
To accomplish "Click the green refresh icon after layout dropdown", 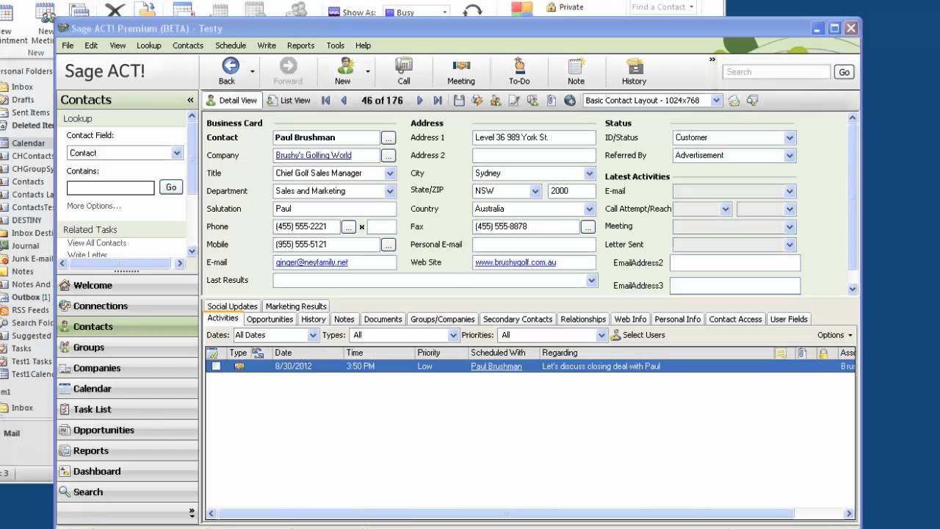I will 734,101.
